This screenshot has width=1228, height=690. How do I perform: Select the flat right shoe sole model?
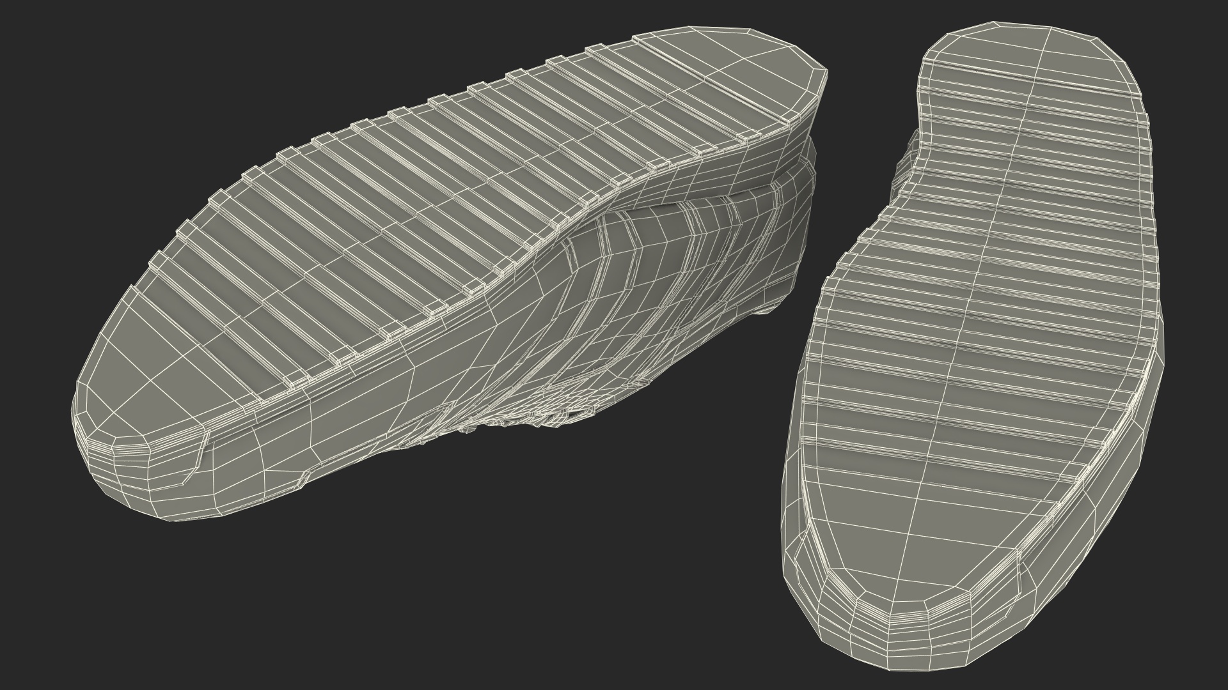[972, 345]
